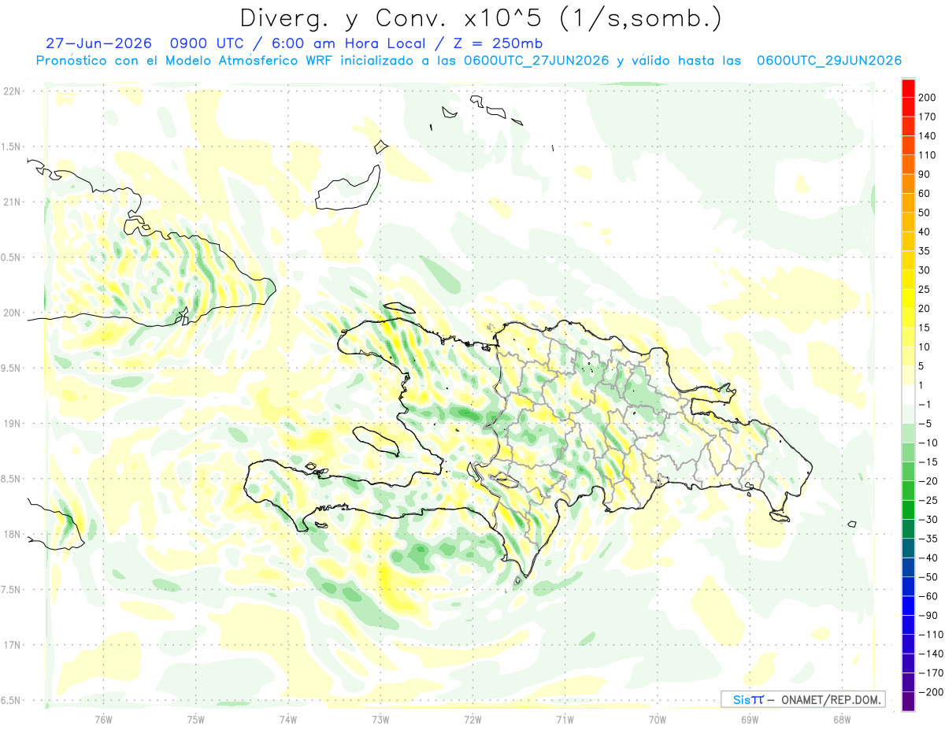Click the "19N" latitude label
945x730 pixels.
point(13,423)
